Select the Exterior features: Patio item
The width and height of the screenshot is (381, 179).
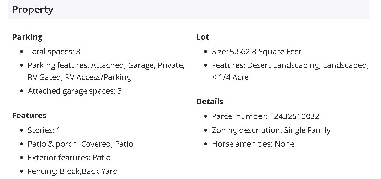[69, 158]
